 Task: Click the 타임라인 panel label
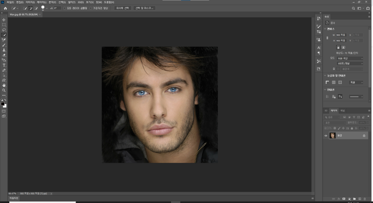coord(14,198)
